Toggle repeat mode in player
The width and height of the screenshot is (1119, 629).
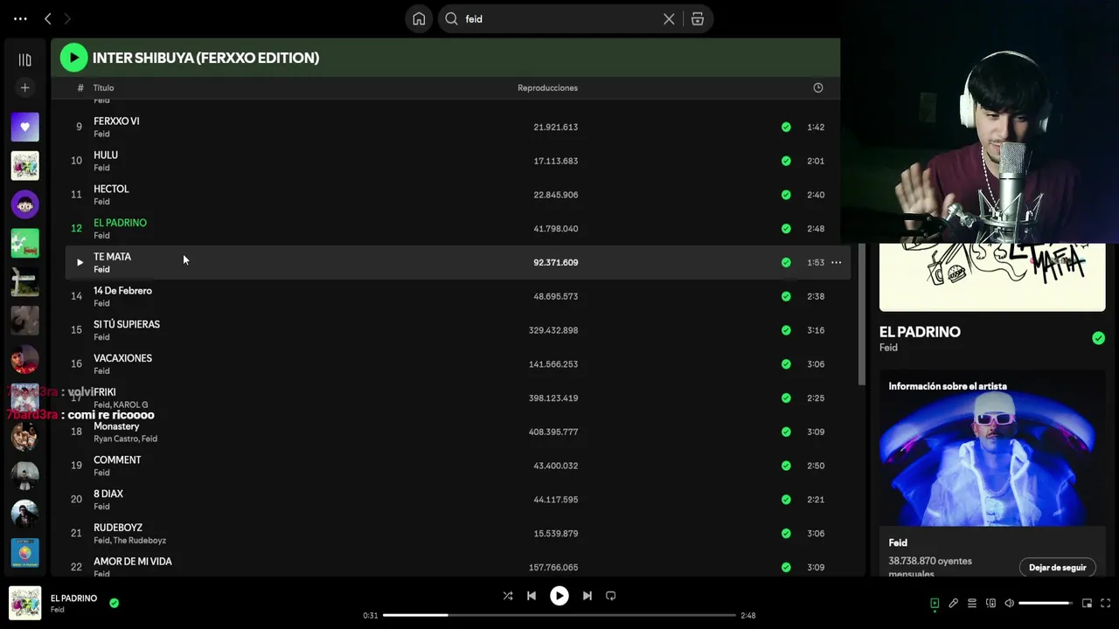click(611, 596)
